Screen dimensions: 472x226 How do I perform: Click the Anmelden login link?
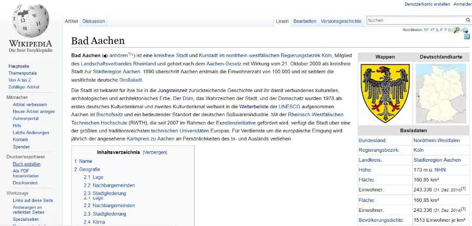[462, 4]
